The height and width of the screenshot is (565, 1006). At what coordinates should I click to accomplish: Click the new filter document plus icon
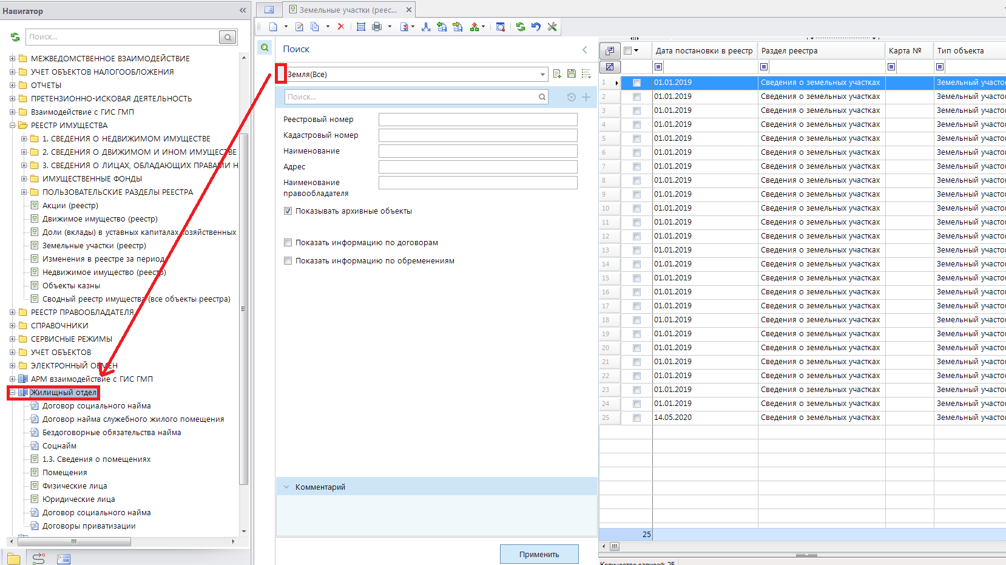[557, 74]
